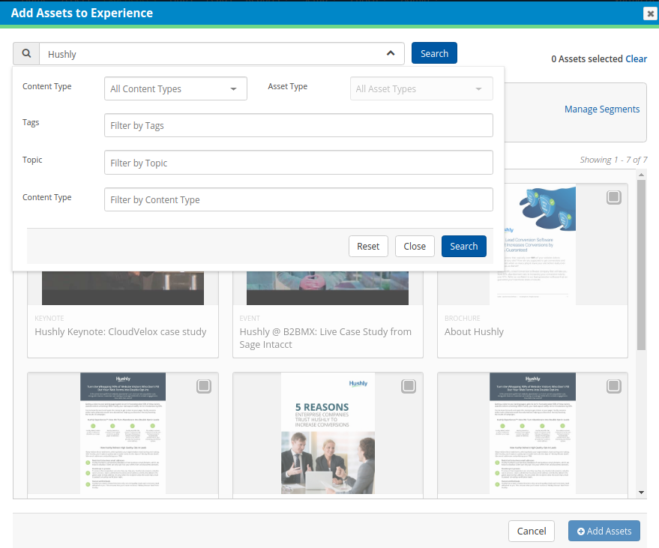Open the All Asset Types dropdown
Screen dimensions: 659x548
(x=421, y=88)
